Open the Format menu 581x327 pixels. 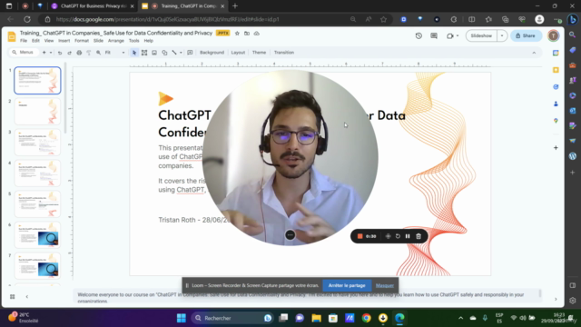coord(82,41)
